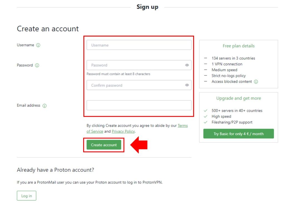Open the Terms of Service link

point(183,126)
